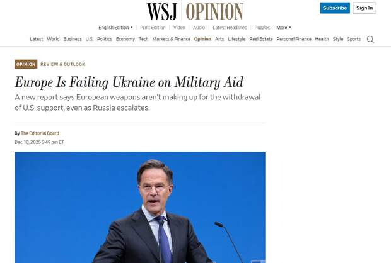
Task: Open the search magnifier icon
Action: coord(370,39)
